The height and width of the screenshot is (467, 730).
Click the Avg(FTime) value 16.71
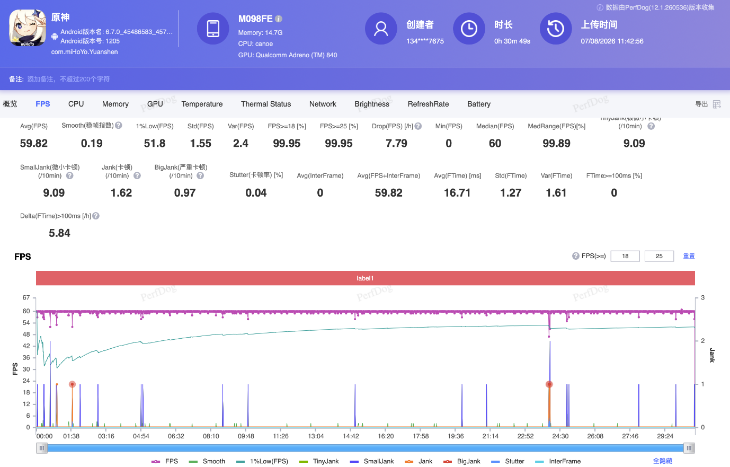[x=457, y=193]
